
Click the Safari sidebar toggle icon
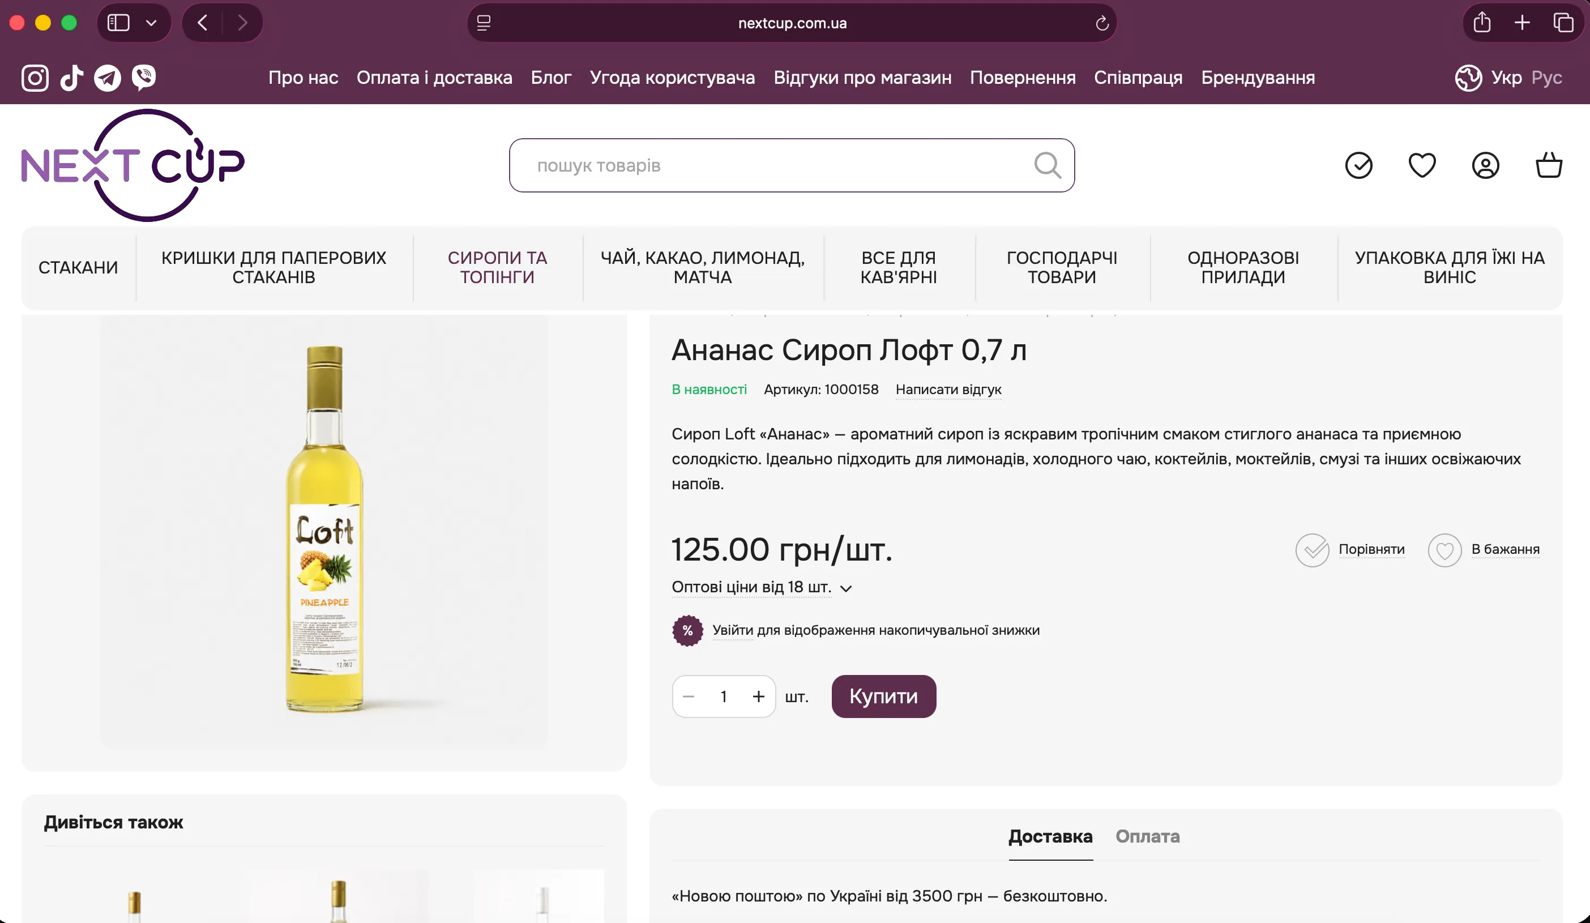[118, 23]
